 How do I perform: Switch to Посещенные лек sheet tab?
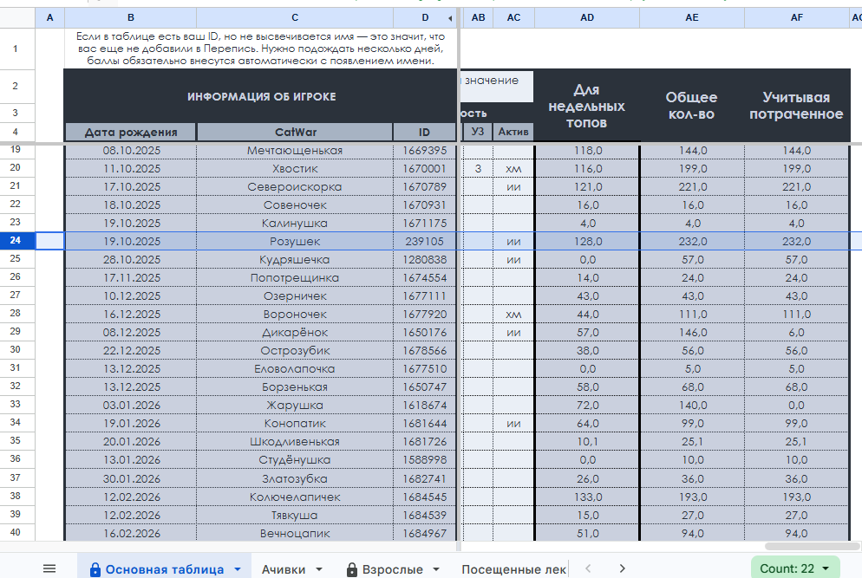coord(513,569)
